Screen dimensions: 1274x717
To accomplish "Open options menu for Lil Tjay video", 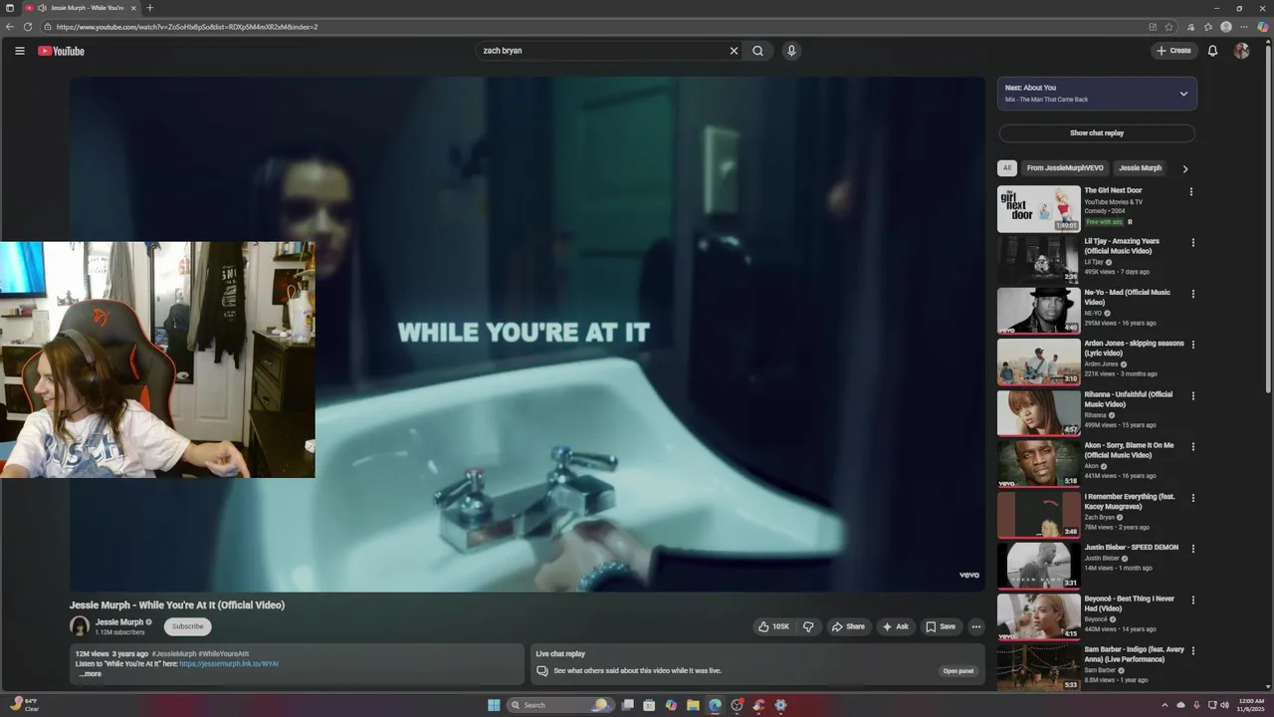I will click(1193, 243).
